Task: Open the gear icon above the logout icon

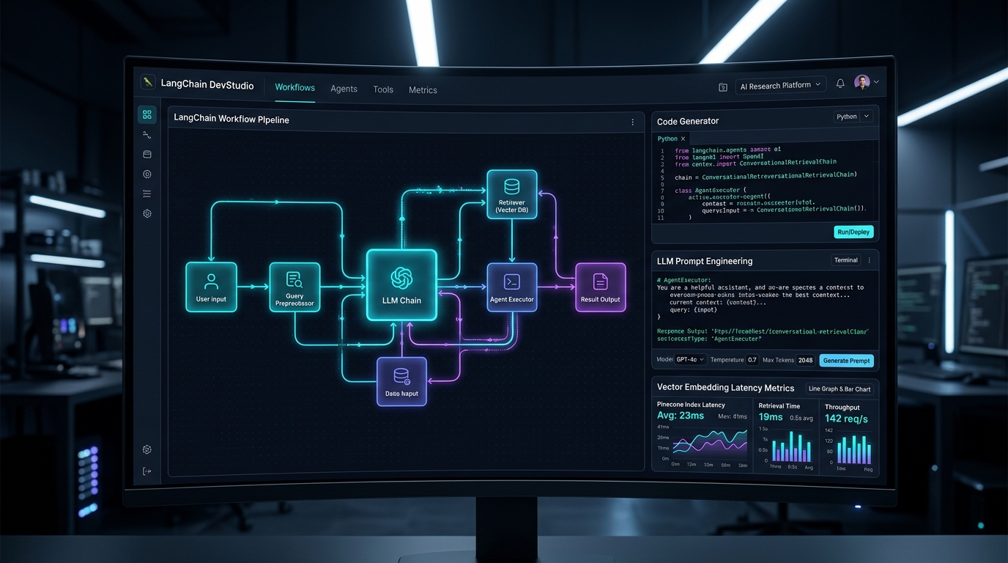Action: coord(147,449)
